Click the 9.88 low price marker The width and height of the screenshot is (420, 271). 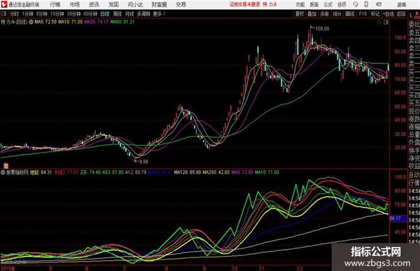[143, 162]
